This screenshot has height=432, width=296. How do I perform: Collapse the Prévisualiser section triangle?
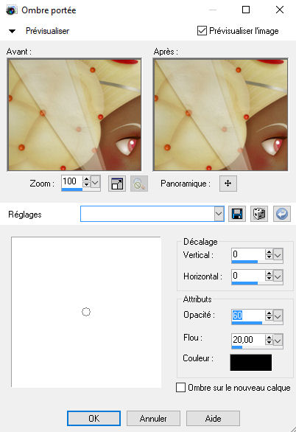pyautogui.click(x=12, y=31)
